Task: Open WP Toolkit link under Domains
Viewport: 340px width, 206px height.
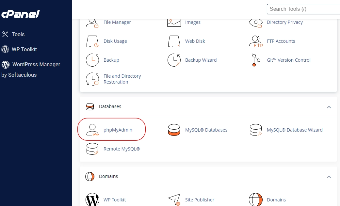Action: tap(115, 200)
